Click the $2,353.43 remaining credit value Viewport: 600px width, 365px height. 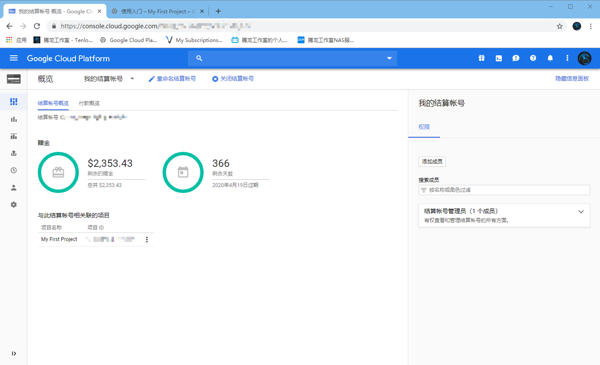(x=110, y=163)
